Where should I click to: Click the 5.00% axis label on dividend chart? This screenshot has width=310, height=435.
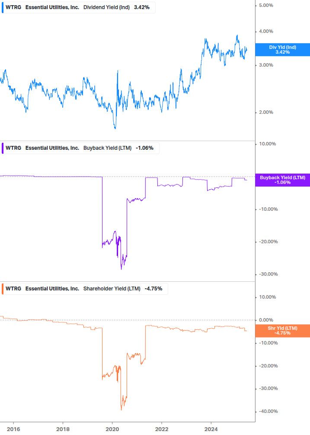click(x=266, y=6)
